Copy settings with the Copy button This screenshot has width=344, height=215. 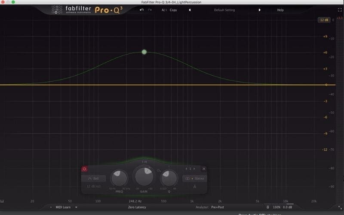(x=173, y=10)
